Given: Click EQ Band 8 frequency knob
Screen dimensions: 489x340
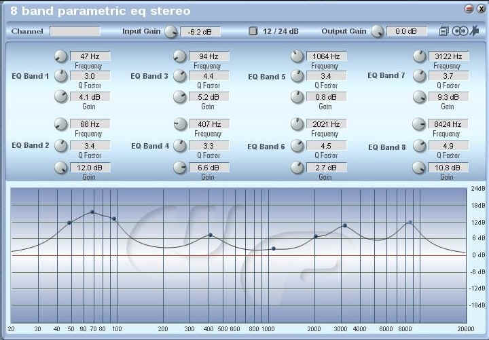Looking at the screenshot, I should [x=419, y=124].
